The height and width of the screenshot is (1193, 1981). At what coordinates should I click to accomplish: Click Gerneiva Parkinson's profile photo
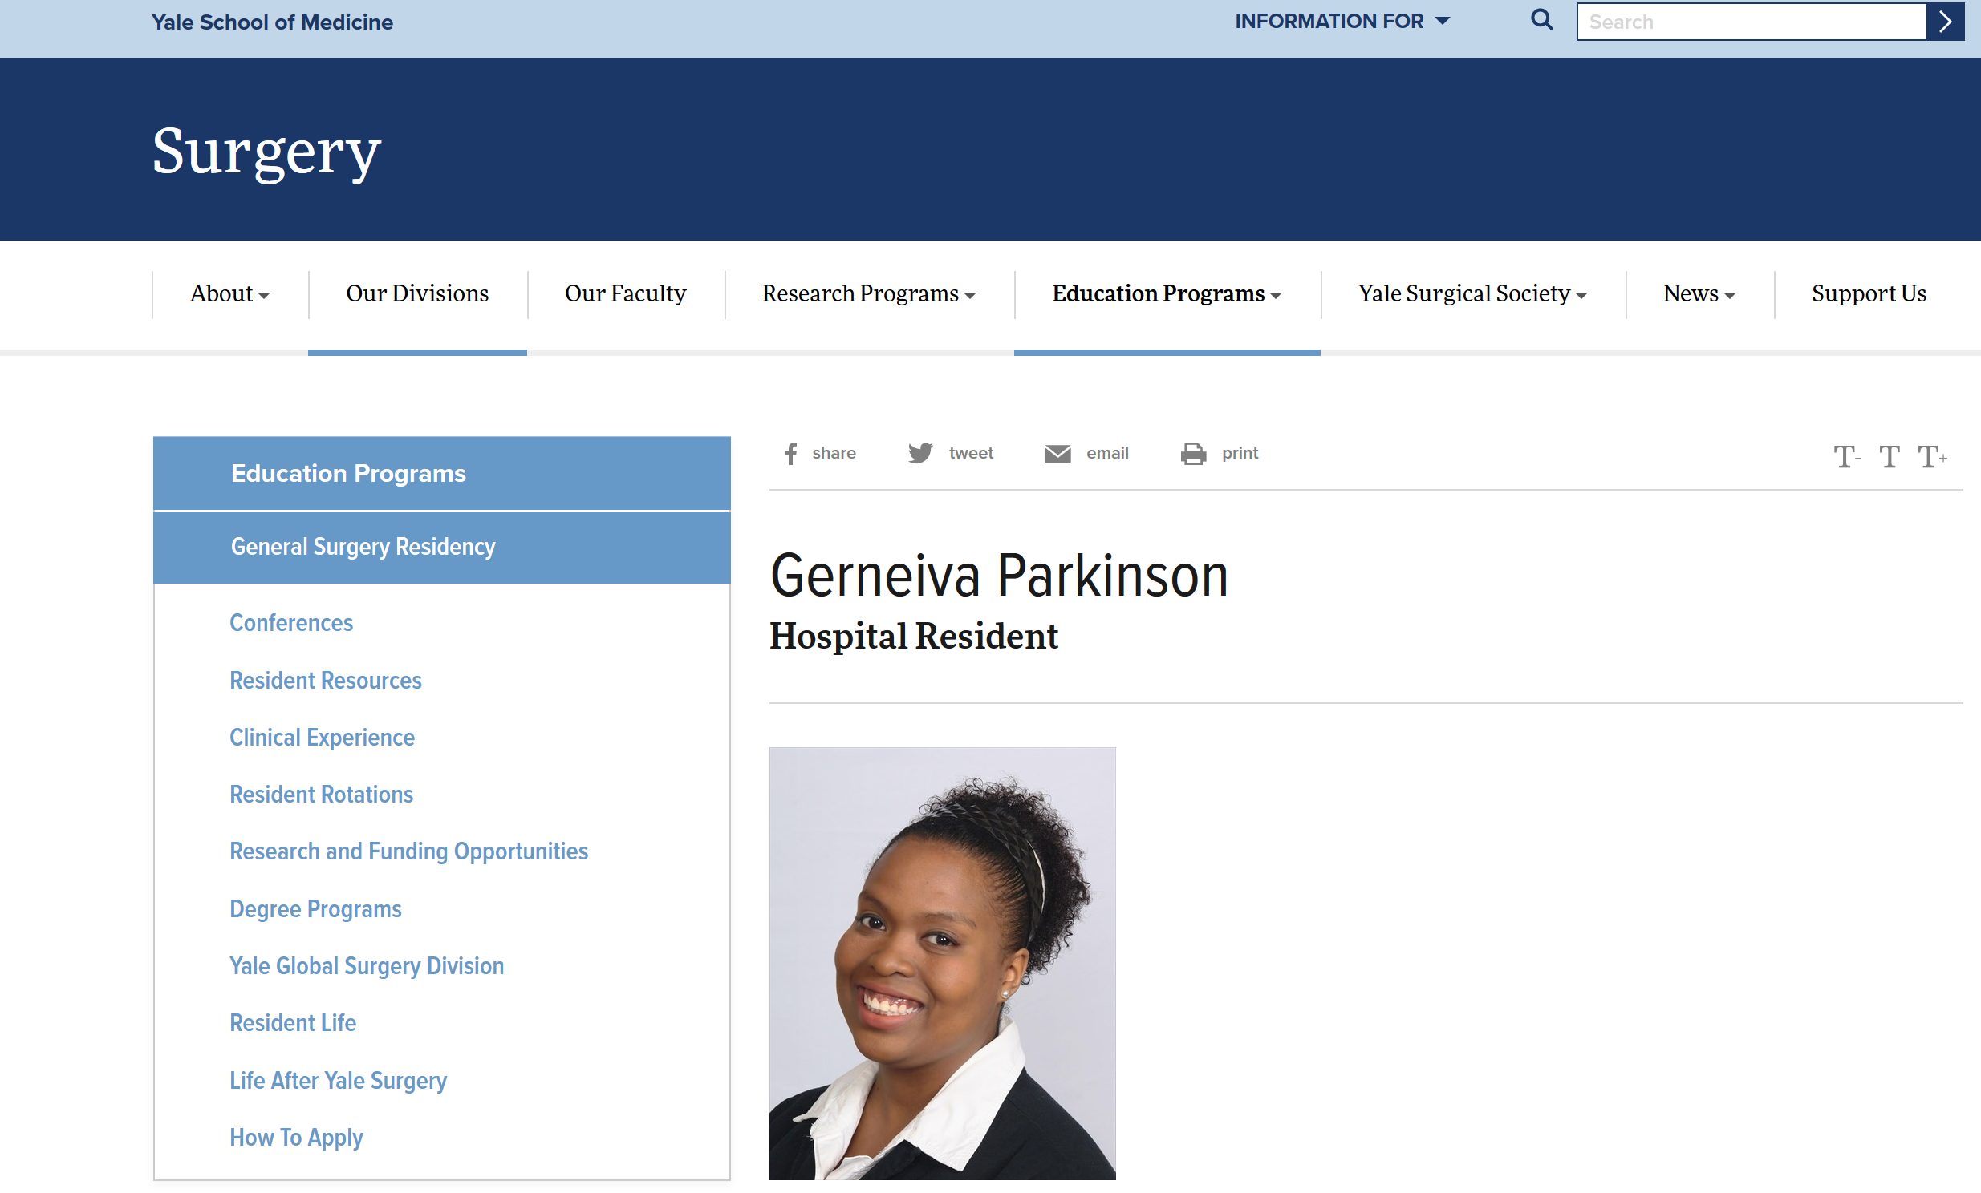942,963
